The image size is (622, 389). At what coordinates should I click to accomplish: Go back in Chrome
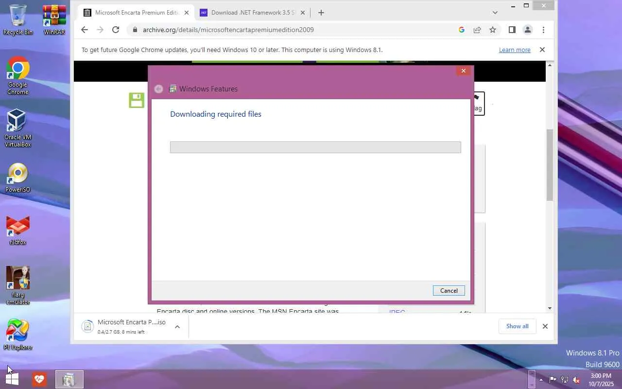click(85, 30)
